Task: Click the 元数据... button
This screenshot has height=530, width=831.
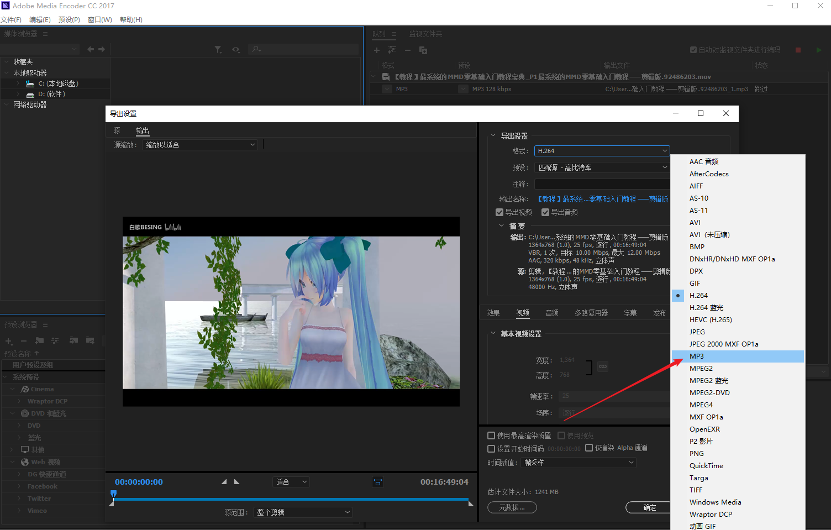Action: [x=512, y=507]
